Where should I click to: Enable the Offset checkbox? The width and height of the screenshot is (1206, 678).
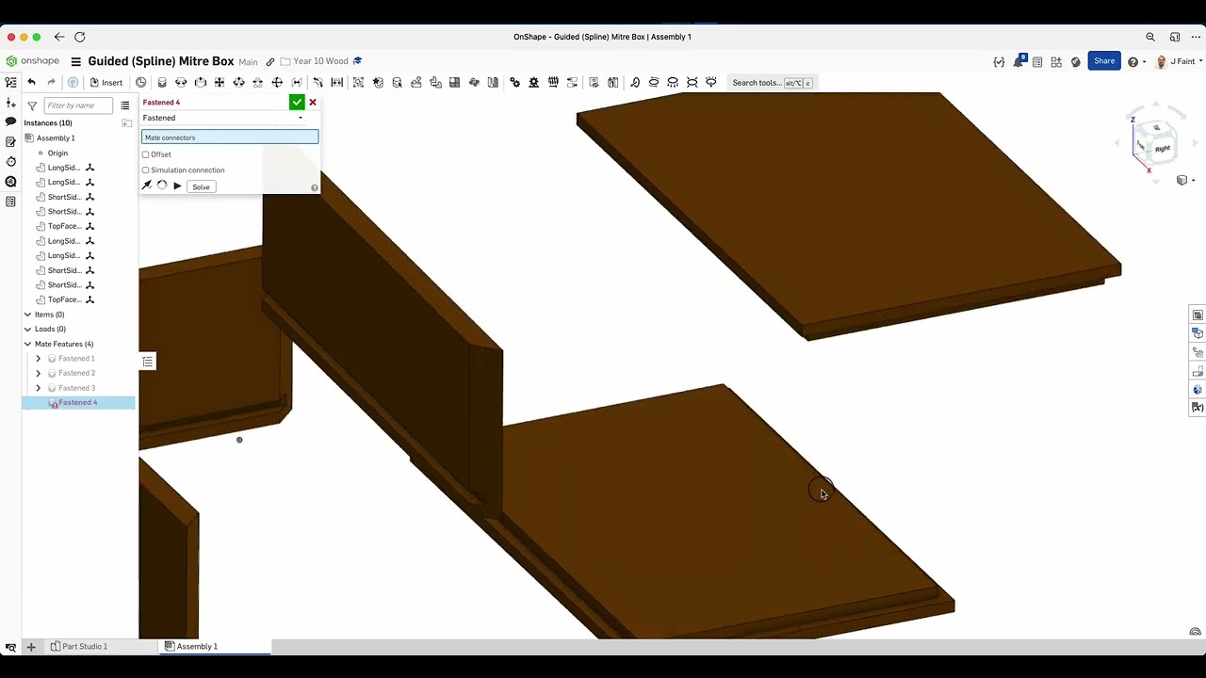[146, 154]
